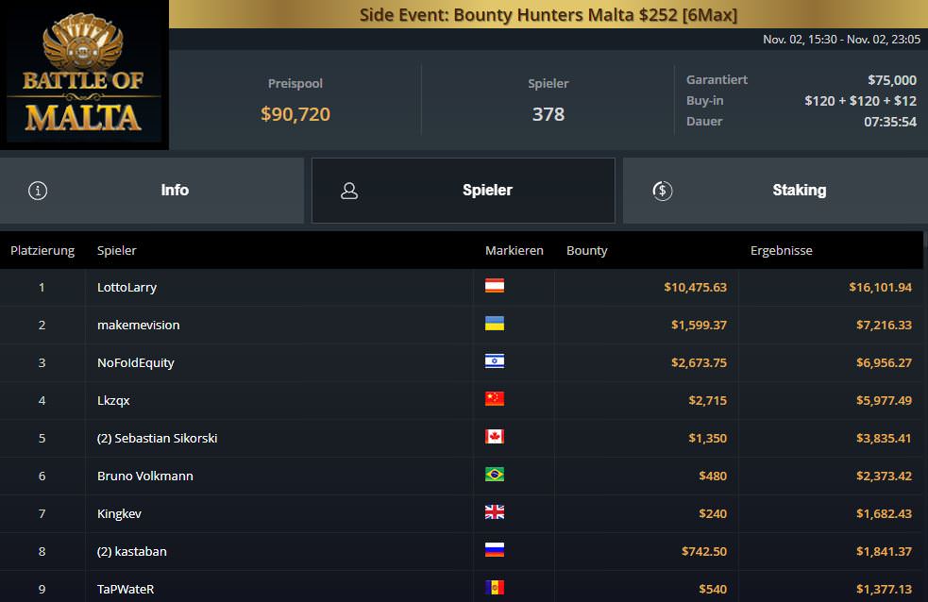Image resolution: width=928 pixels, height=602 pixels.
Task: Click the Ergebnisse column header
Action: pyautogui.click(x=781, y=251)
